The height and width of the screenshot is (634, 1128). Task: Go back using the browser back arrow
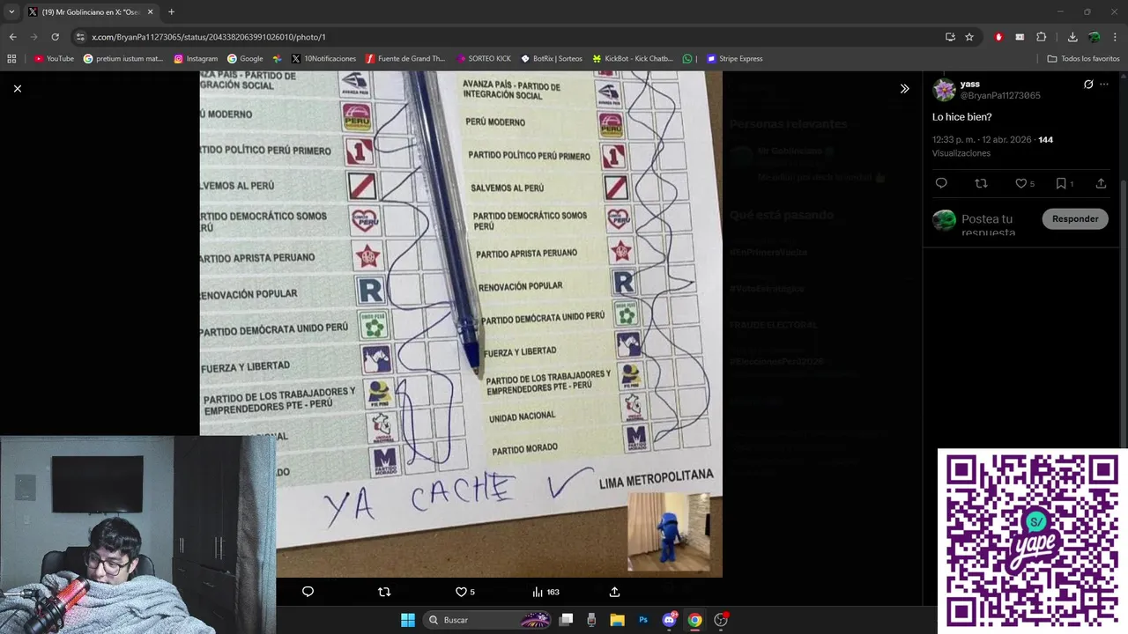coord(12,37)
